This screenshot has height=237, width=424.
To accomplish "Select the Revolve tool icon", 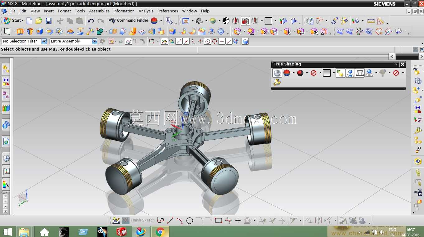I will coord(30,31).
